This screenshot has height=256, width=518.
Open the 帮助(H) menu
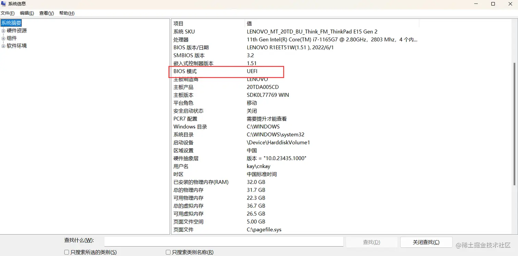(x=67, y=13)
